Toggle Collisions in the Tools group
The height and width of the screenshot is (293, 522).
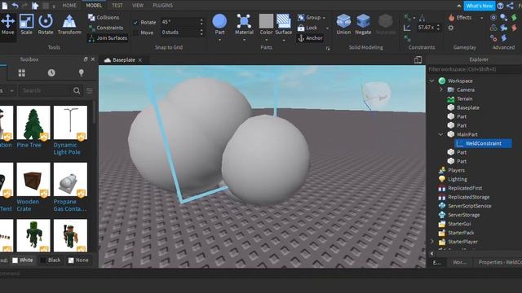(x=104, y=17)
